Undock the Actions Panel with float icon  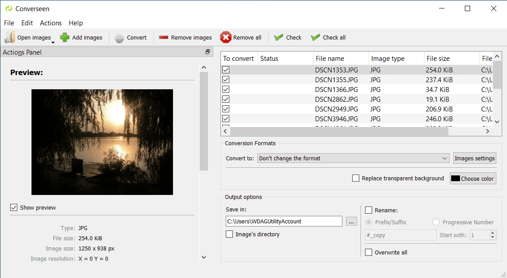(x=208, y=52)
